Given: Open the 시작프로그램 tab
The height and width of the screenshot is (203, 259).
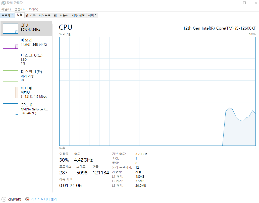Looking at the screenshot, I should pyautogui.click(x=47, y=15).
